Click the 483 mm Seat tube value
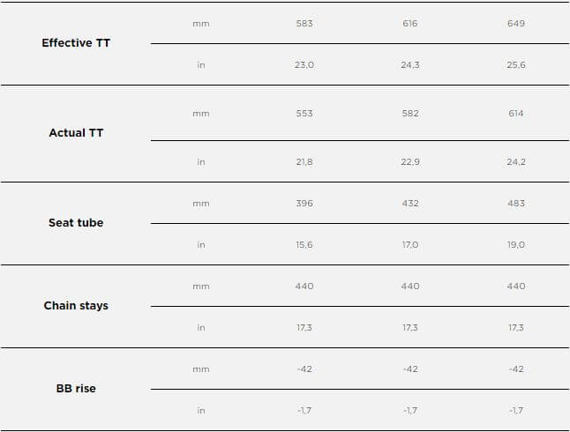 pyautogui.click(x=516, y=204)
